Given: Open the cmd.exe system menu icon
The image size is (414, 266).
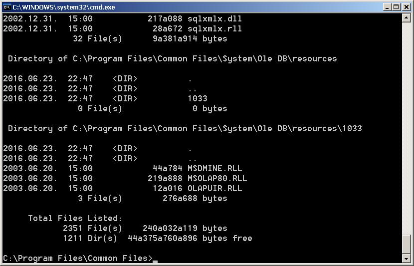Looking at the screenshot, I should [7, 7].
